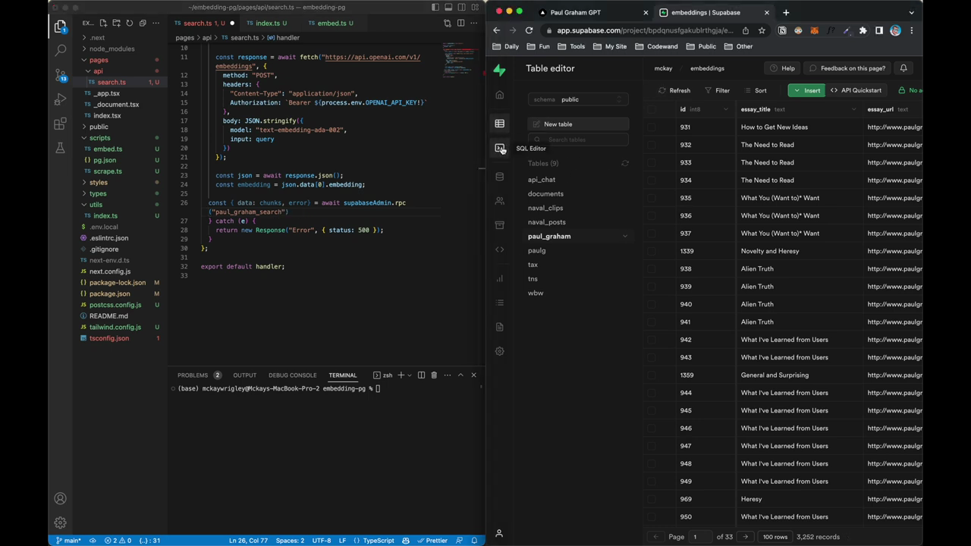This screenshot has width=971, height=546.
Task: Select checkbox for row id 1339
Action: click(651, 251)
